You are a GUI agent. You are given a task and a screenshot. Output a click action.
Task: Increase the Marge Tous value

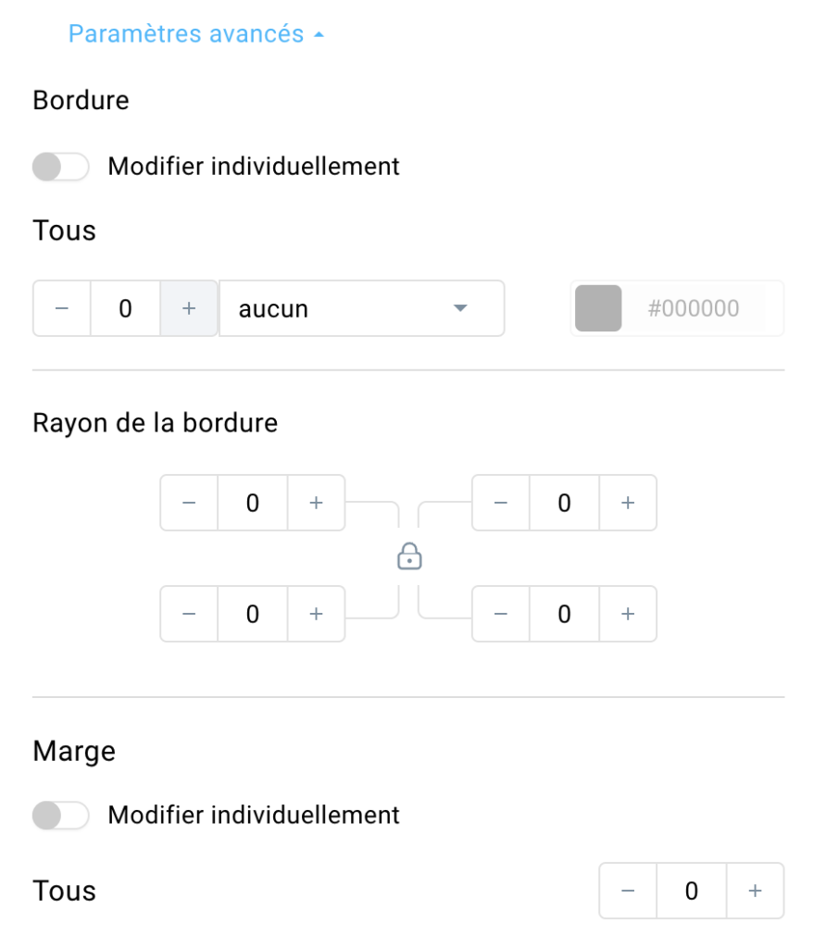click(755, 891)
